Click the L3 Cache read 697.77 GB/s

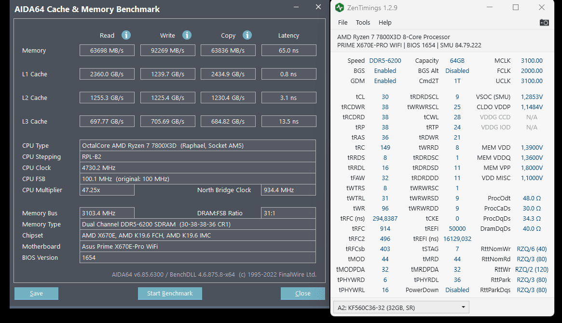coord(107,122)
